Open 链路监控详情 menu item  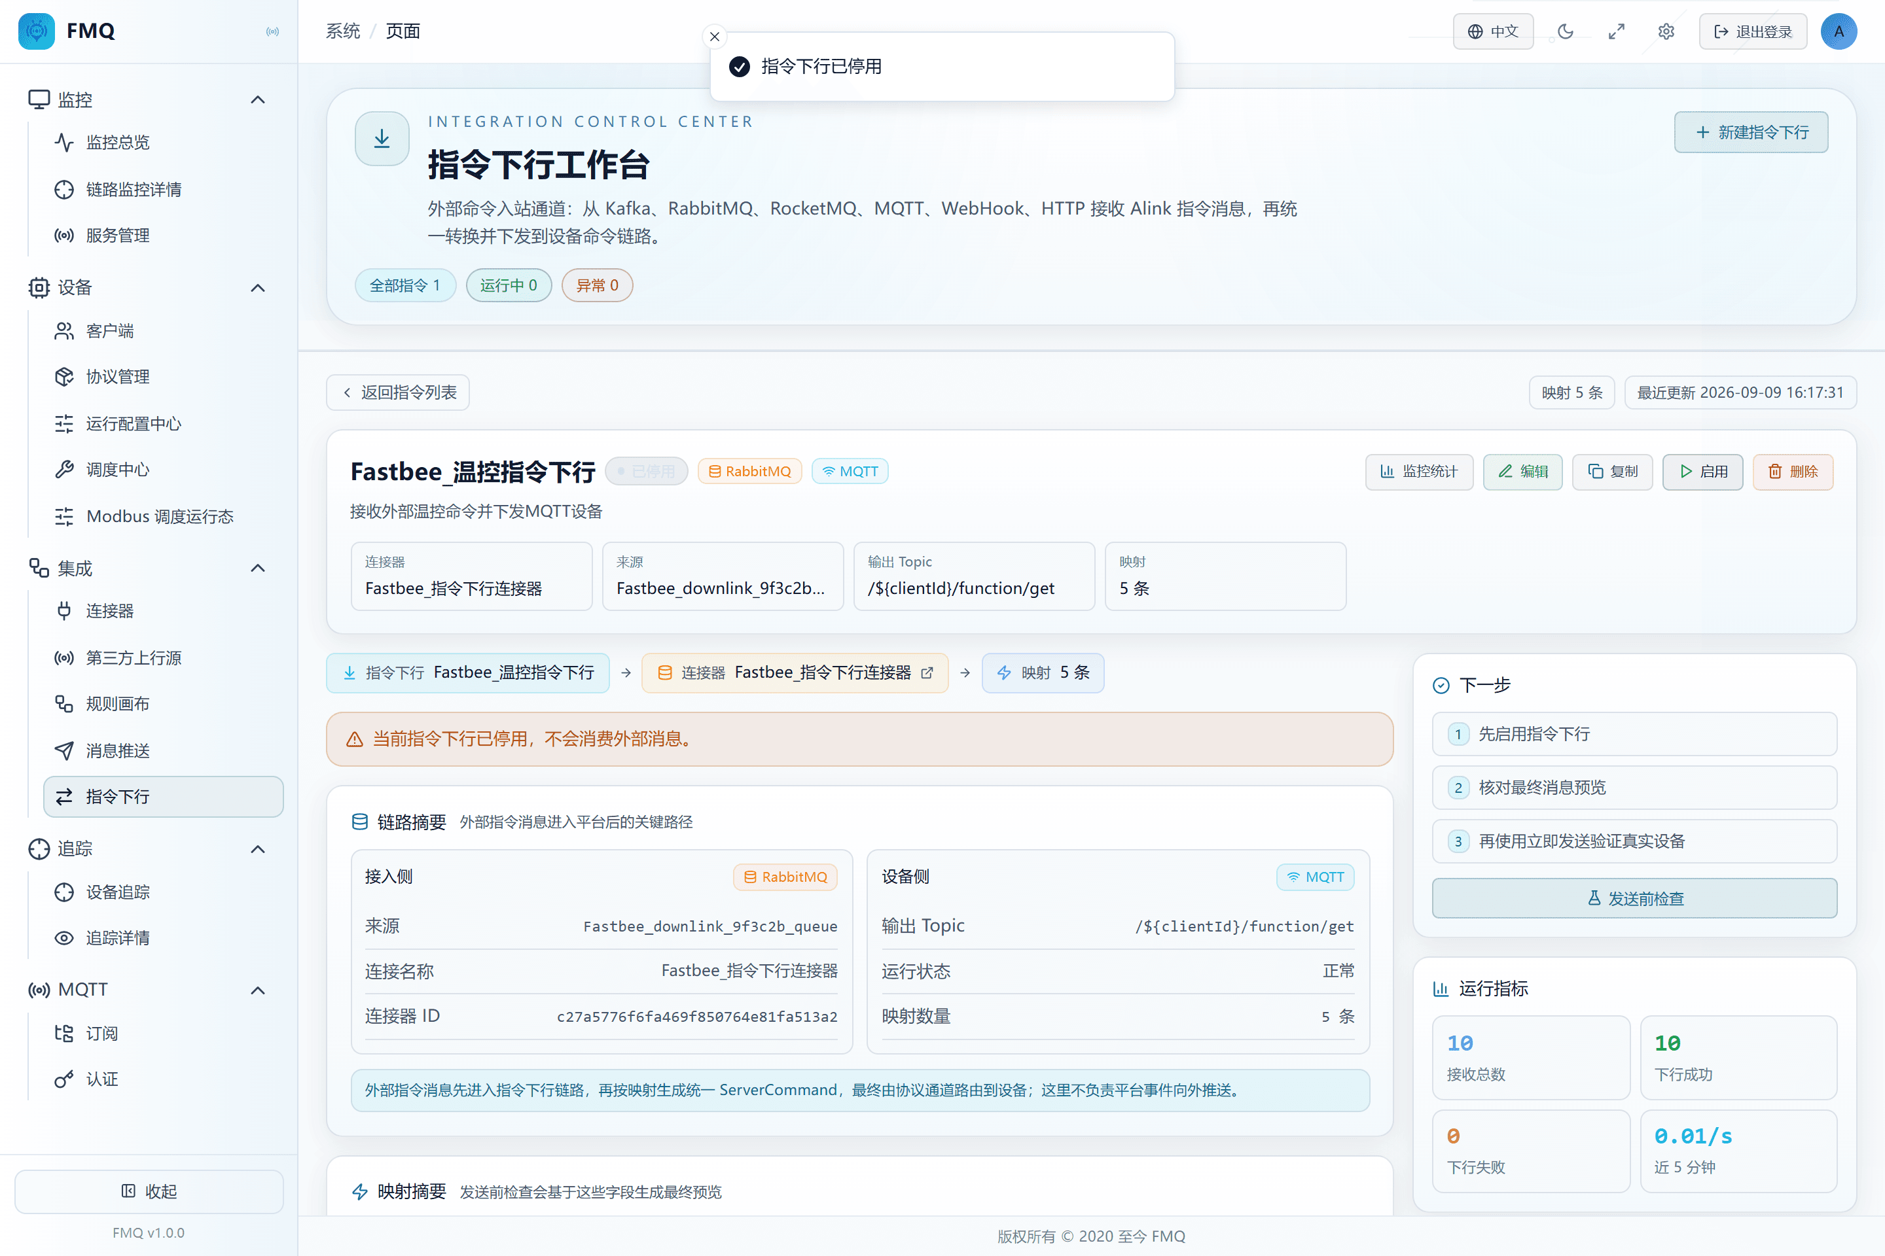coord(164,189)
